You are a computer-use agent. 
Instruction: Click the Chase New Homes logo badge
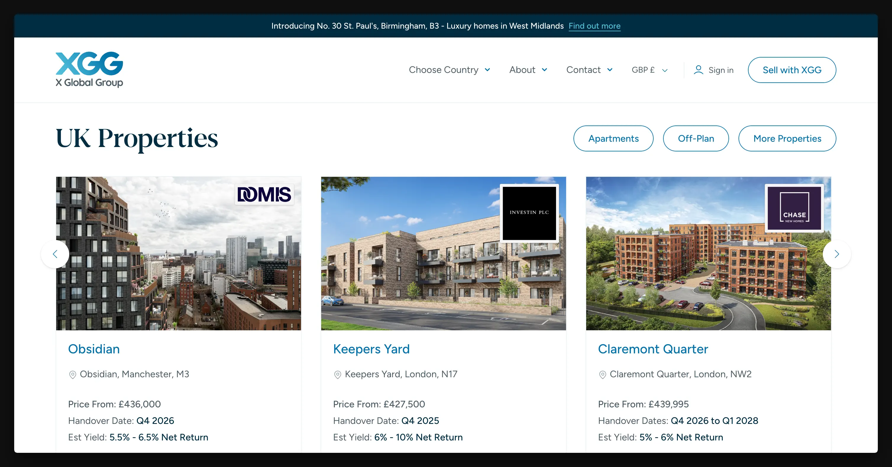(x=794, y=208)
